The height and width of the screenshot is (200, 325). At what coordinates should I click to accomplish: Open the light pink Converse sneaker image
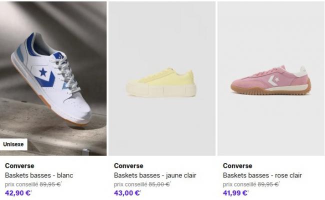pos(271,78)
